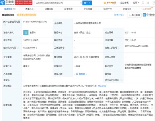
Task: Switch to 基本信息 tab
Action: pyautogui.click(x=10, y=9)
